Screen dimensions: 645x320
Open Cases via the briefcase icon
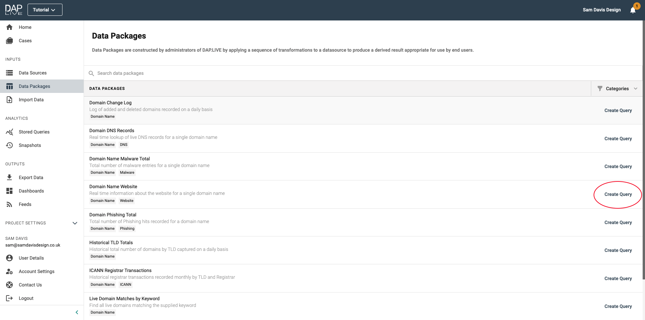9,41
